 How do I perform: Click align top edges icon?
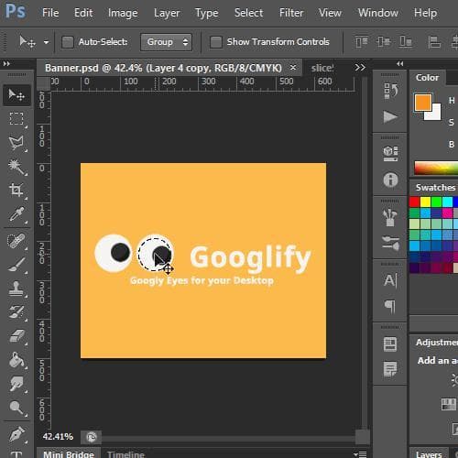coord(362,42)
